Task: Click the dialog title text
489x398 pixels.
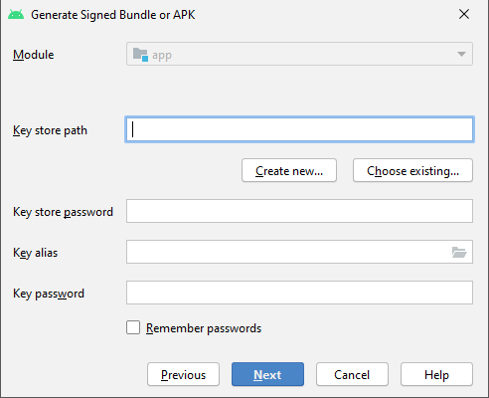Action: point(113,15)
